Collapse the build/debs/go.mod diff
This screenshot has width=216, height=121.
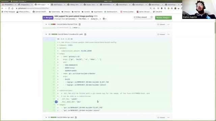pyautogui.click(x=46, y=117)
